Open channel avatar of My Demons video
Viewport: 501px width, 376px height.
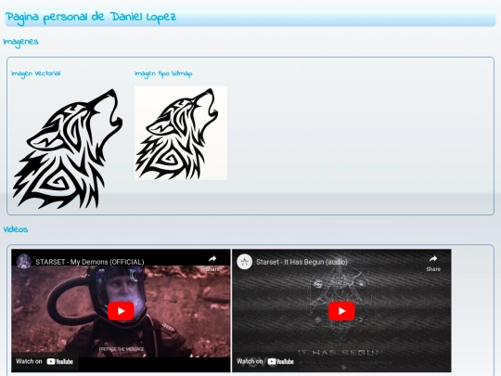(x=24, y=262)
